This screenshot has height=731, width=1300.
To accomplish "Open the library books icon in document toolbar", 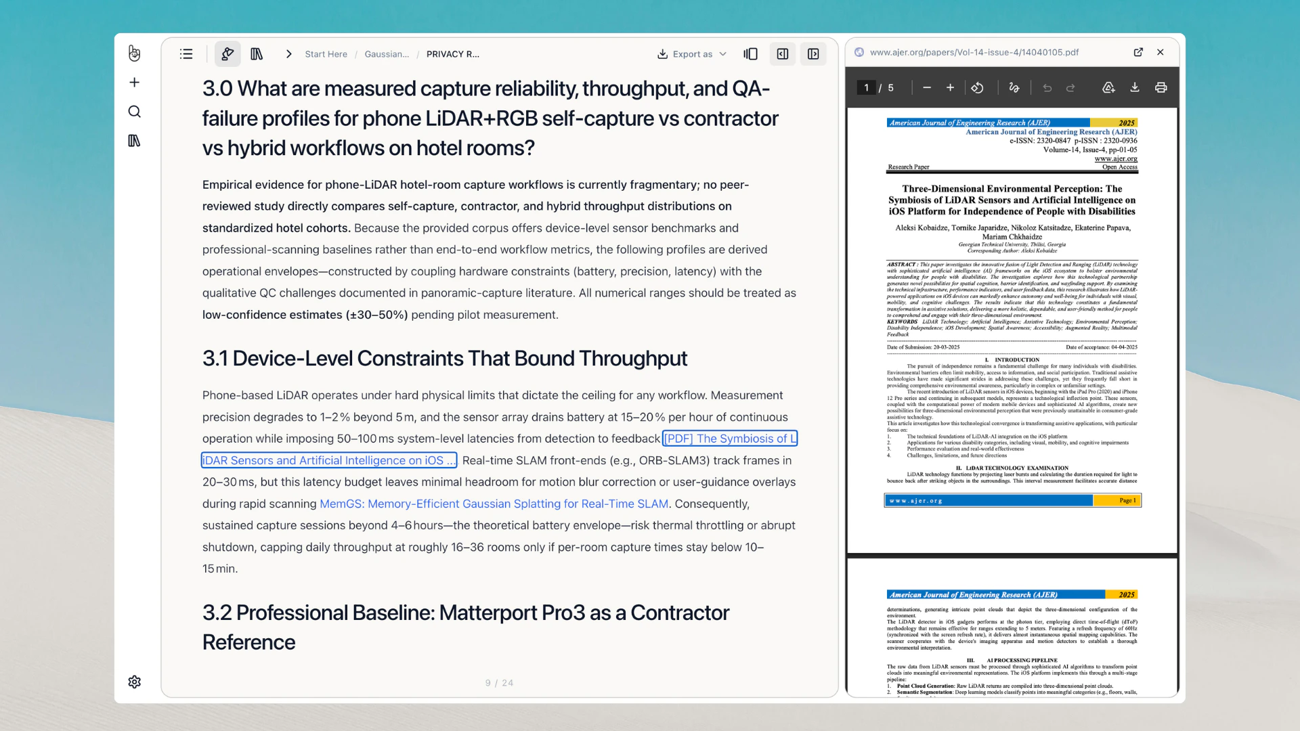I will 257,54.
